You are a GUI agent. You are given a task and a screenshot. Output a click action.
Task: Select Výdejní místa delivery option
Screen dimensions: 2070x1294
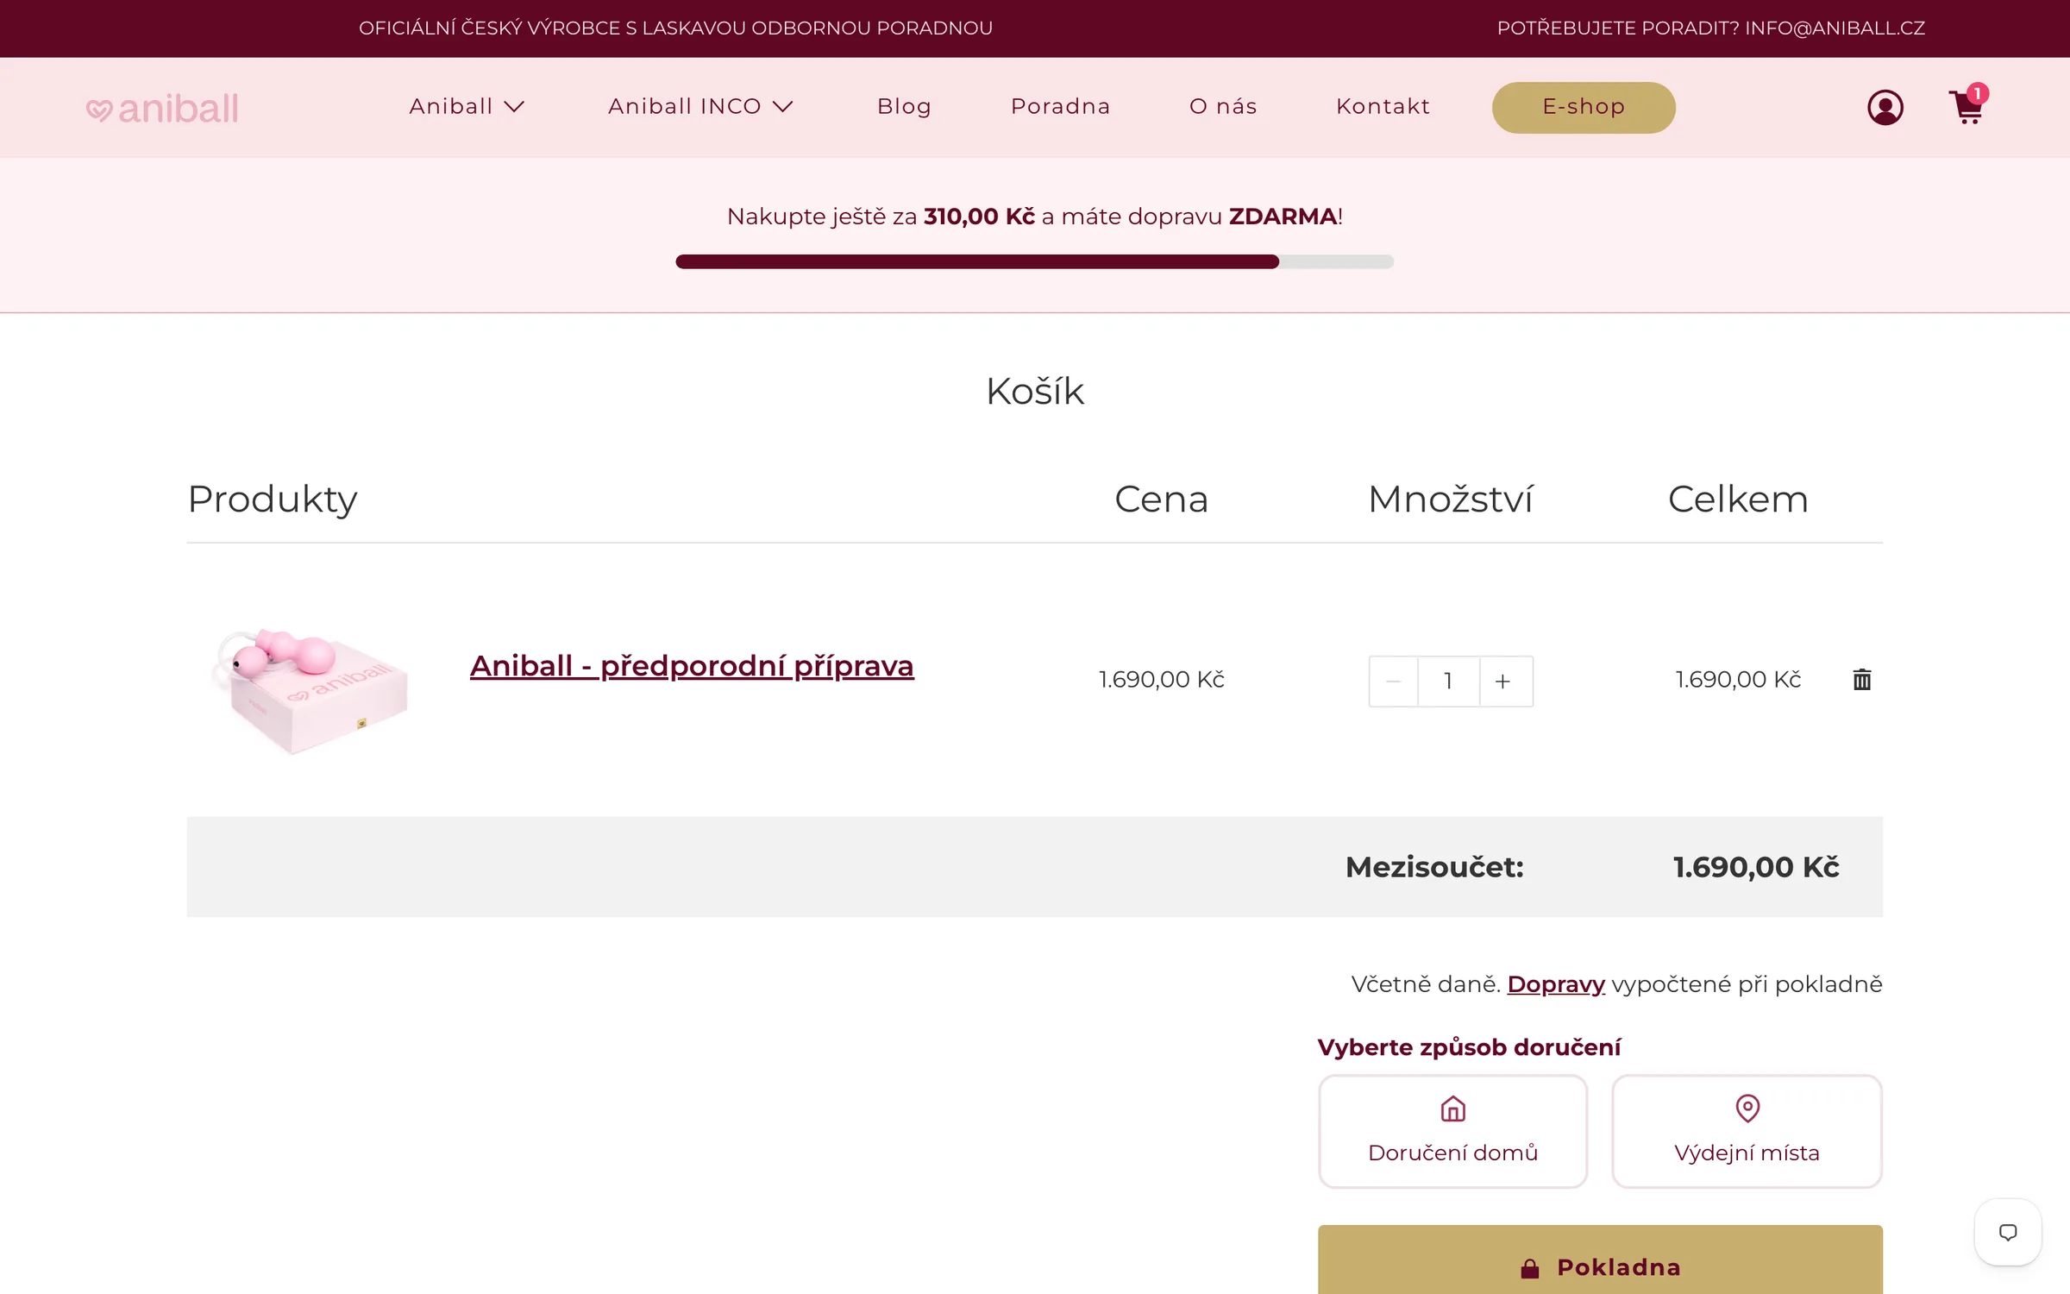[1747, 1131]
